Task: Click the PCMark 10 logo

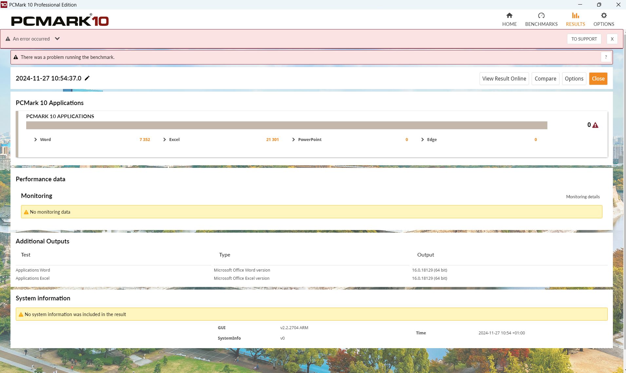Action: click(x=60, y=21)
